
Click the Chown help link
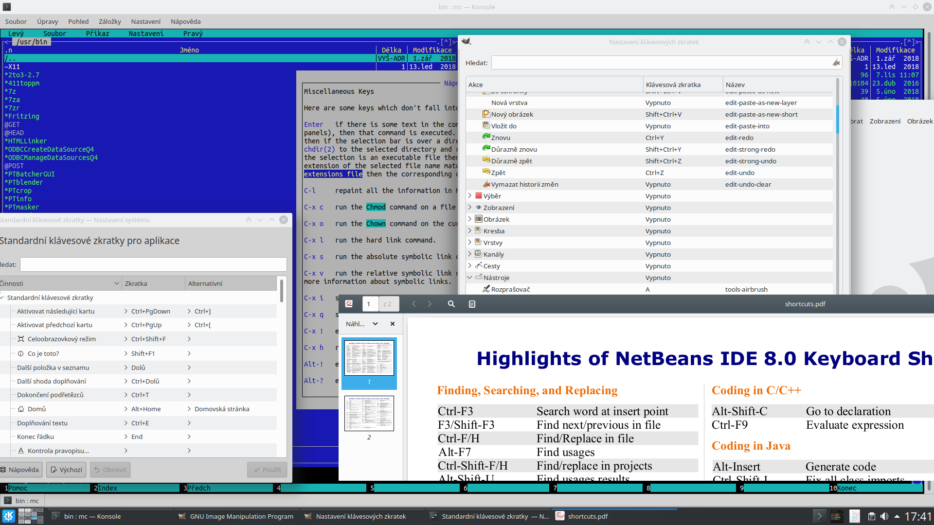tap(376, 224)
